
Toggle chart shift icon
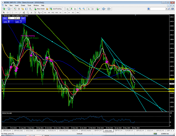pyautogui.click(x=93, y=9)
